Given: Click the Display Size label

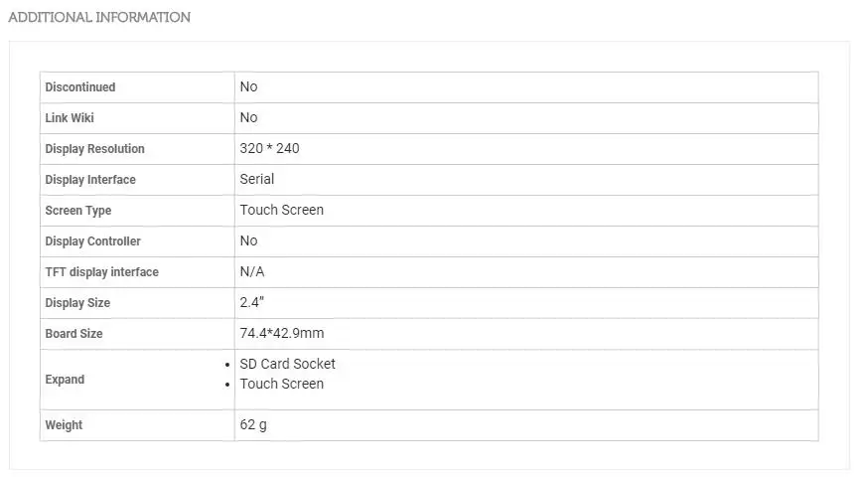Looking at the screenshot, I should [77, 303].
